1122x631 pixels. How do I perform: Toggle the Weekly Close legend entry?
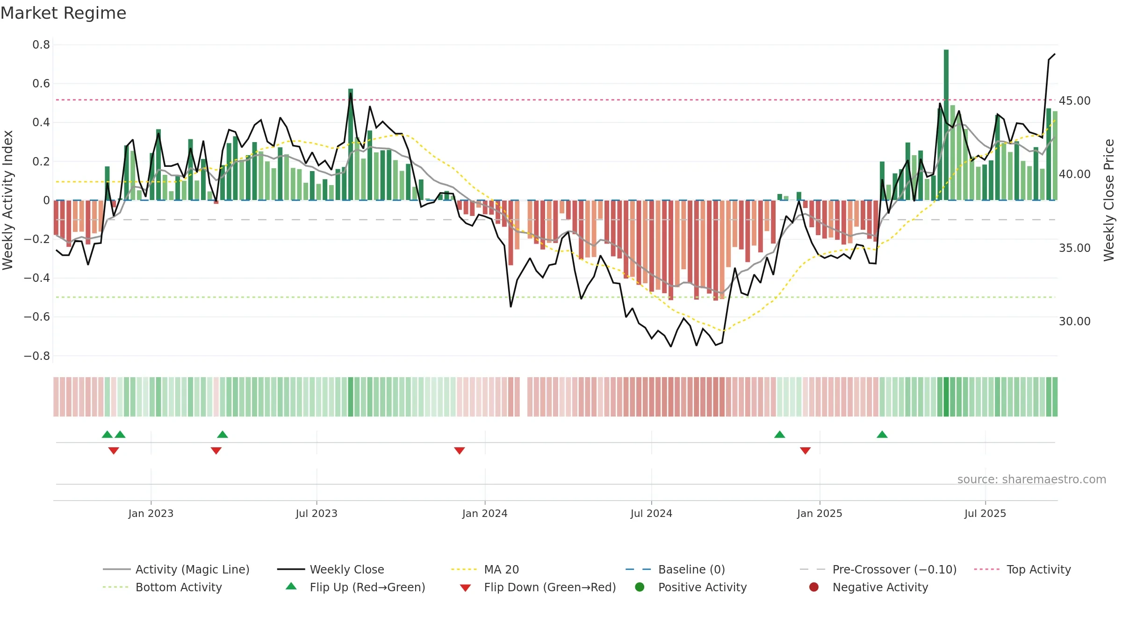point(331,569)
